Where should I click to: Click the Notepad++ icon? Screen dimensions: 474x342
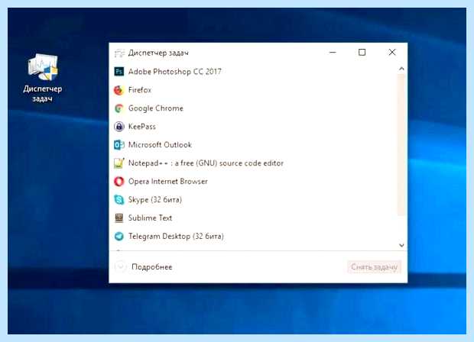pyautogui.click(x=118, y=163)
